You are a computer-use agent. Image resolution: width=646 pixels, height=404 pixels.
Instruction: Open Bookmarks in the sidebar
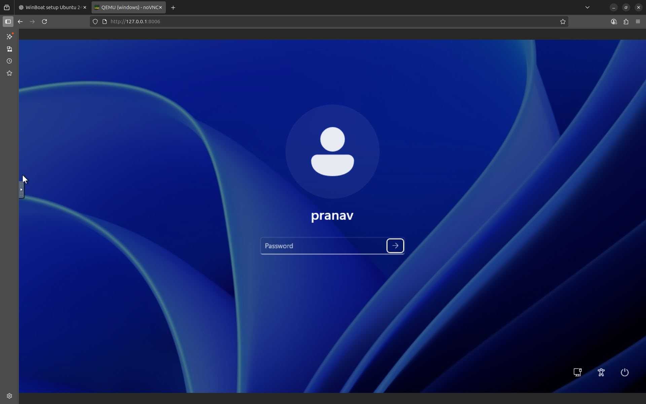pos(9,73)
